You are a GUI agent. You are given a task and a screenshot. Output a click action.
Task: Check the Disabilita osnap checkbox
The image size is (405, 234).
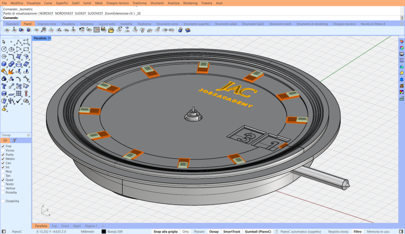[3, 201]
